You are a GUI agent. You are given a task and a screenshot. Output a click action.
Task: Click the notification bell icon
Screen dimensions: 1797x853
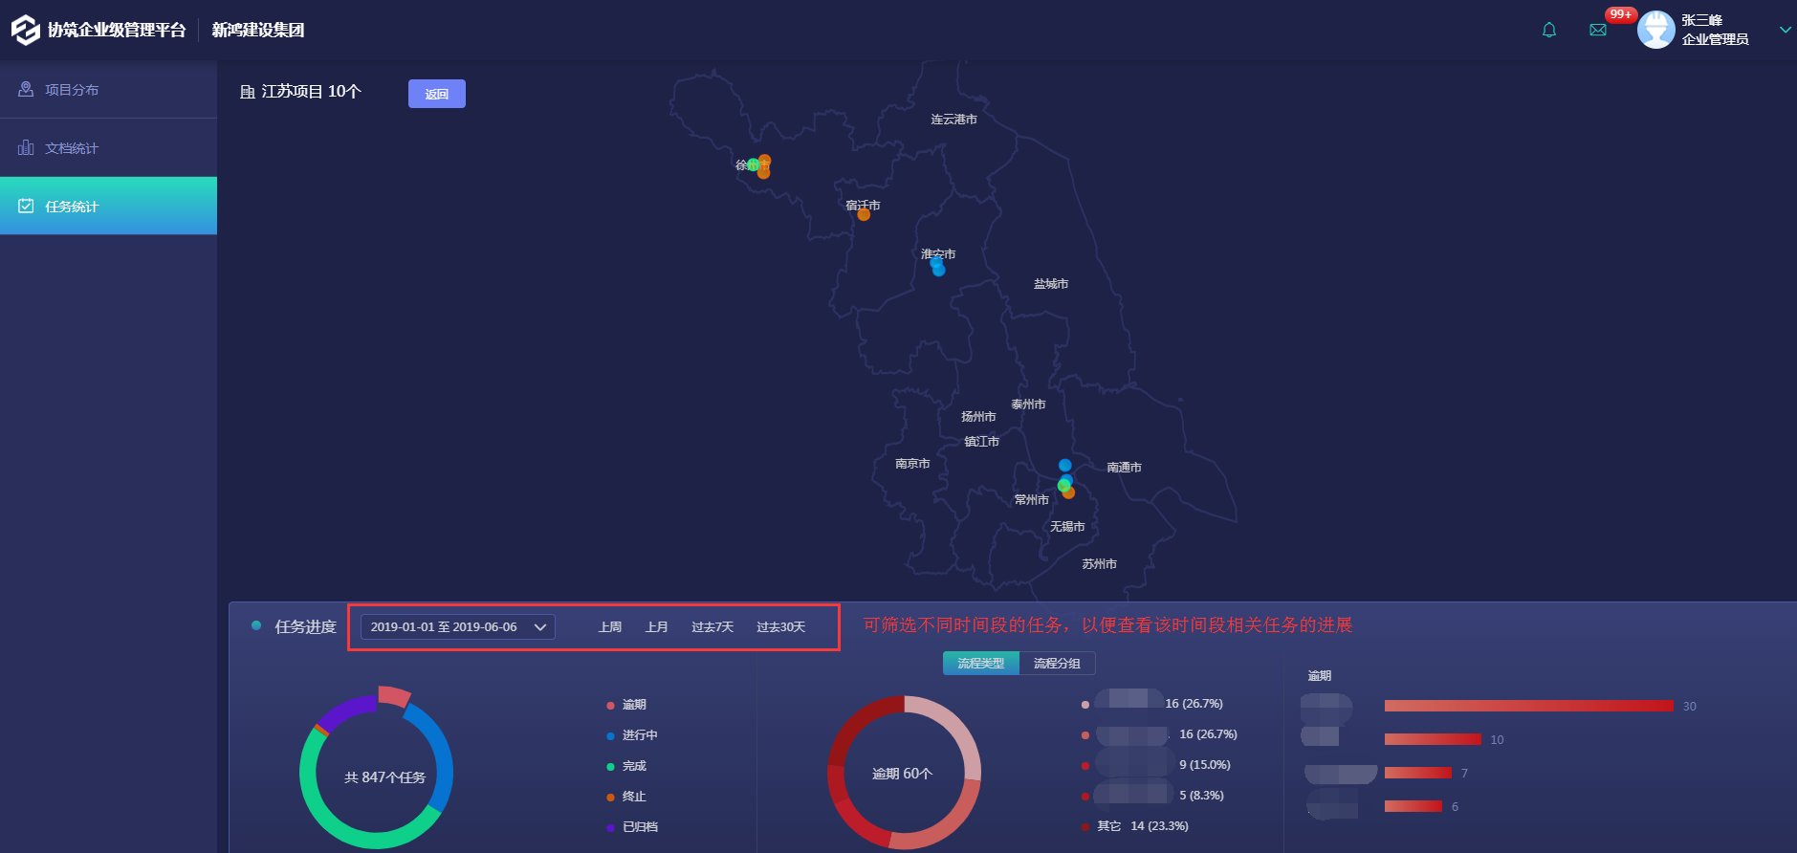(x=1549, y=31)
